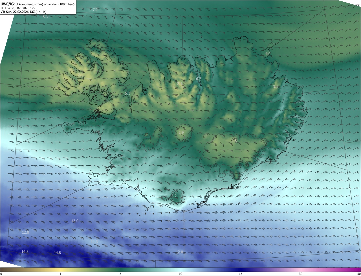Click the colorbar tick label 30

pyautogui.click(x=301, y=274)
